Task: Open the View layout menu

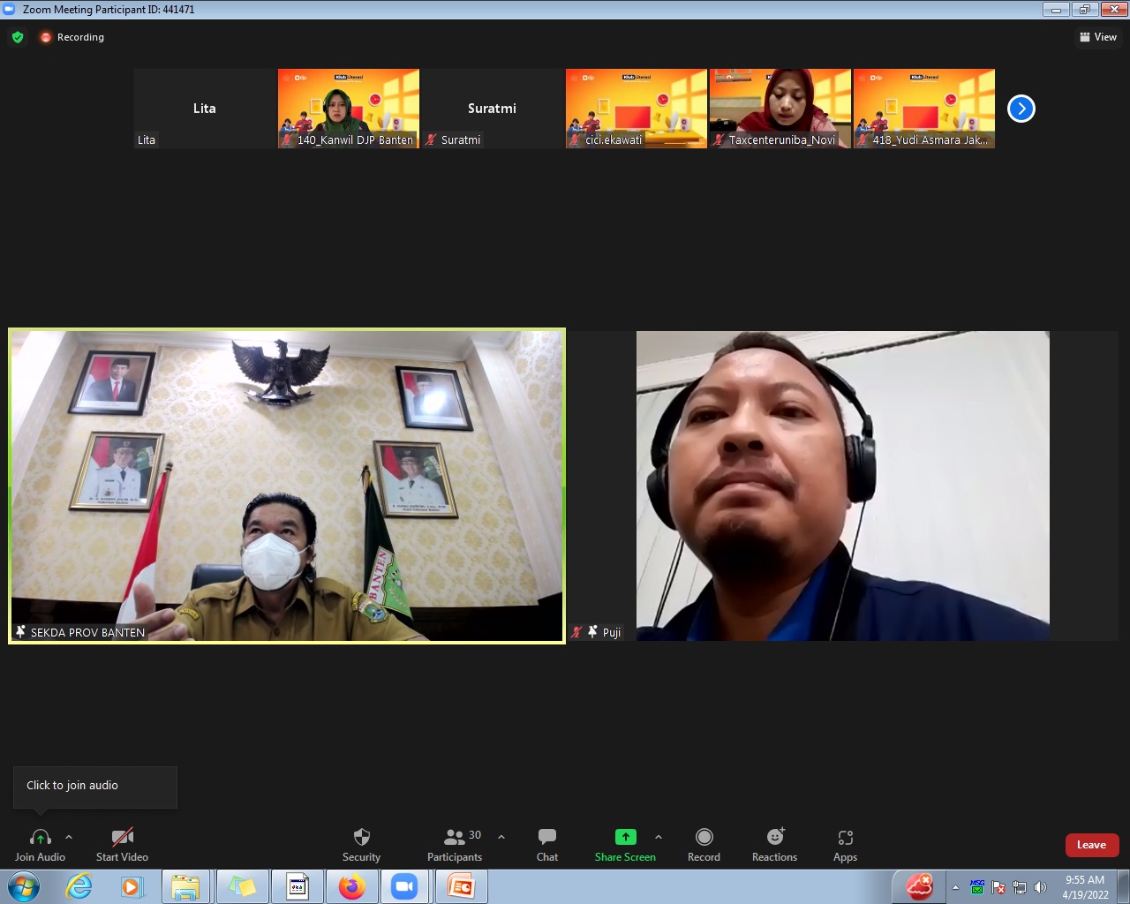Action: click(1098, 37)
